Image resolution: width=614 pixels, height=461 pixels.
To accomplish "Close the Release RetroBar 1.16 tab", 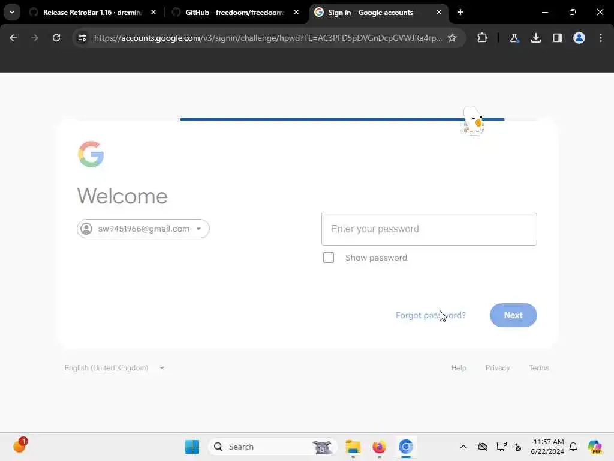I will pos(153,13).
